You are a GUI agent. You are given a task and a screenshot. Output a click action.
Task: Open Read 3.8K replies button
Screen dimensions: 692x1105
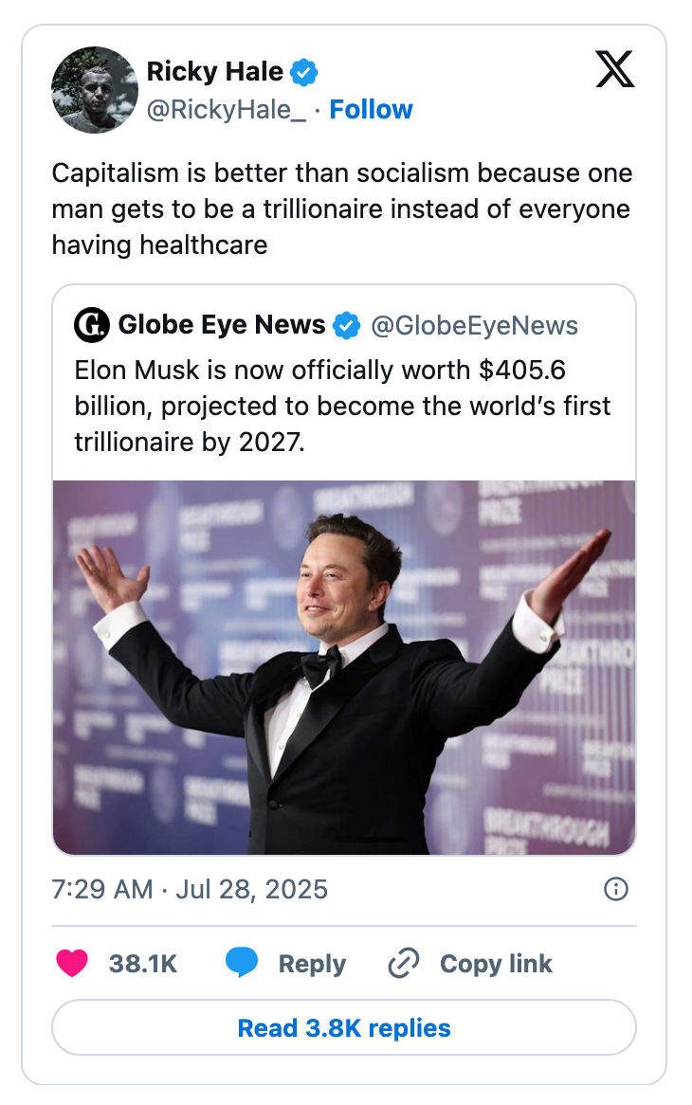344,1028
